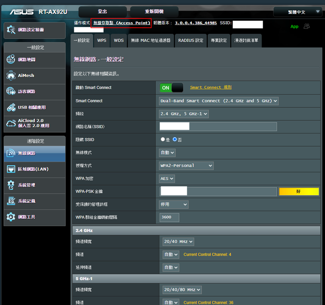Switch to the 一般設定 tab

point(82,41)
